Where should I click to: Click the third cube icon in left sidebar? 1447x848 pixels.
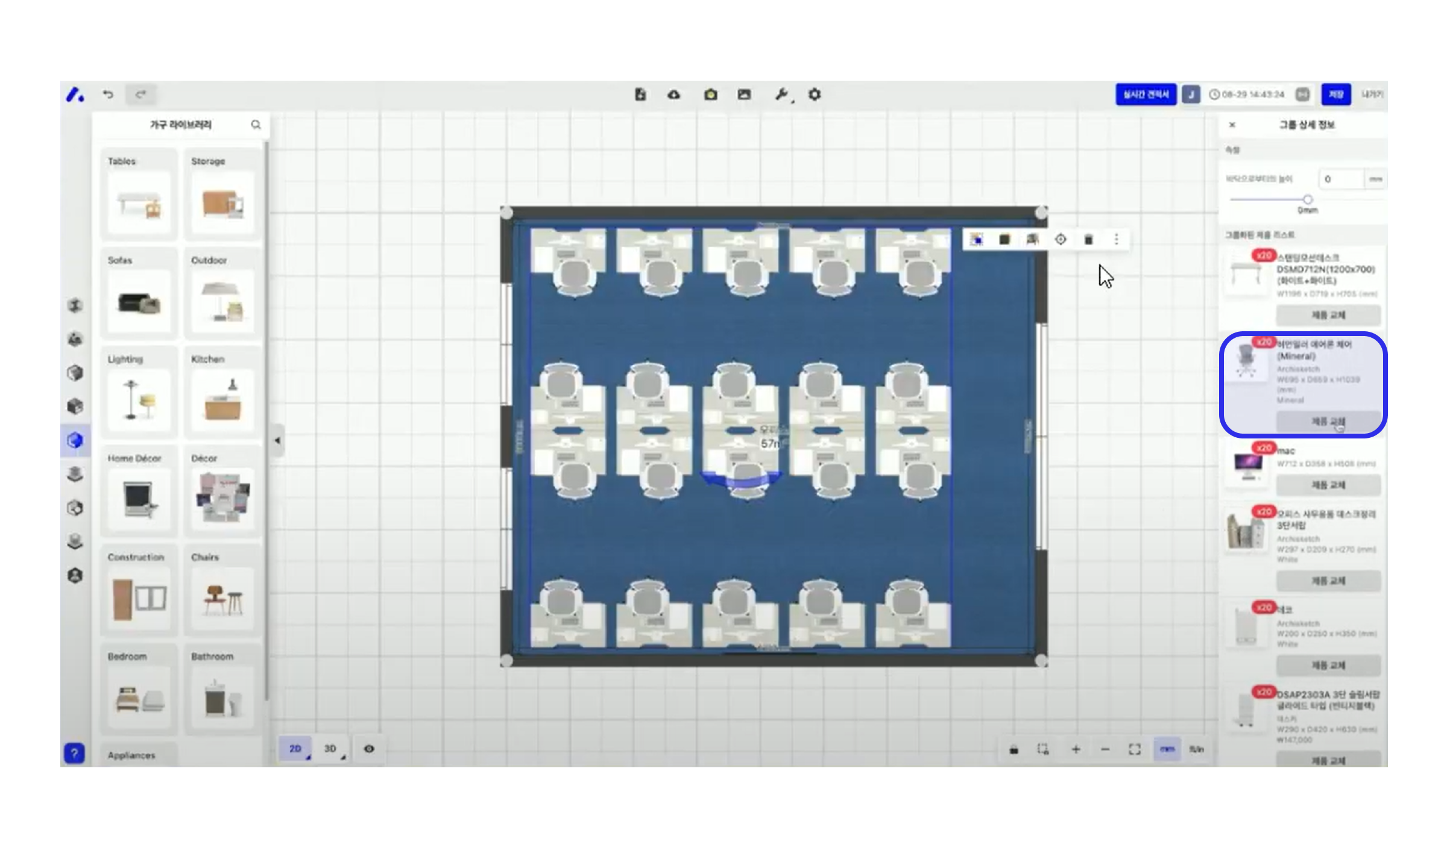point(75,373)
